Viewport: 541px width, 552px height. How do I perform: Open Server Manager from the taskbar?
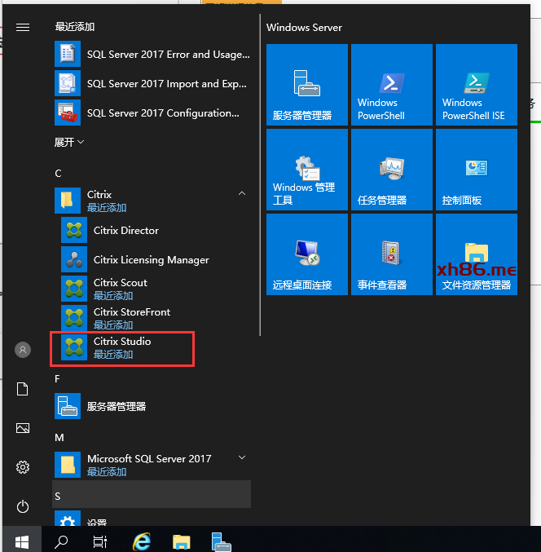[x=222, y=542]
